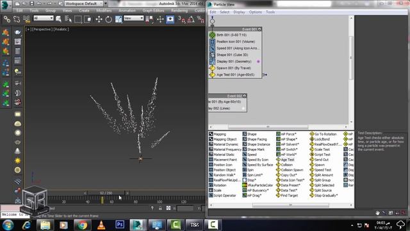Open the Windows Start menu
This screenshot has width=410, height=231.
(x=8, y=225)
